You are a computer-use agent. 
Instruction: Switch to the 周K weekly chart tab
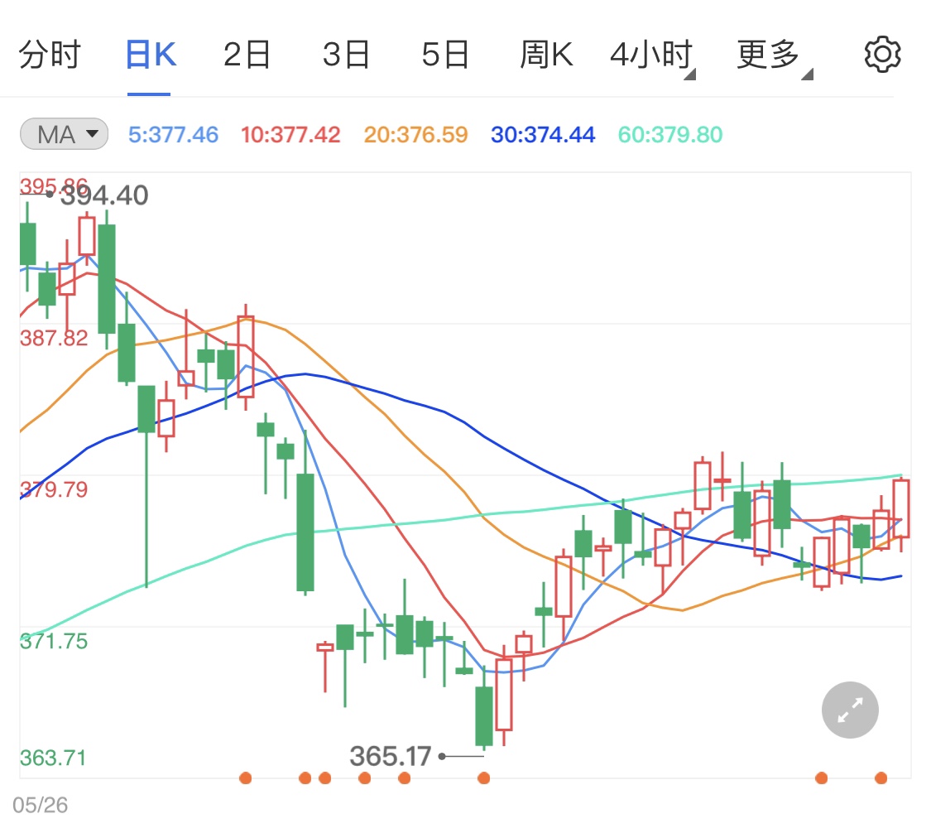coord(546,53)
